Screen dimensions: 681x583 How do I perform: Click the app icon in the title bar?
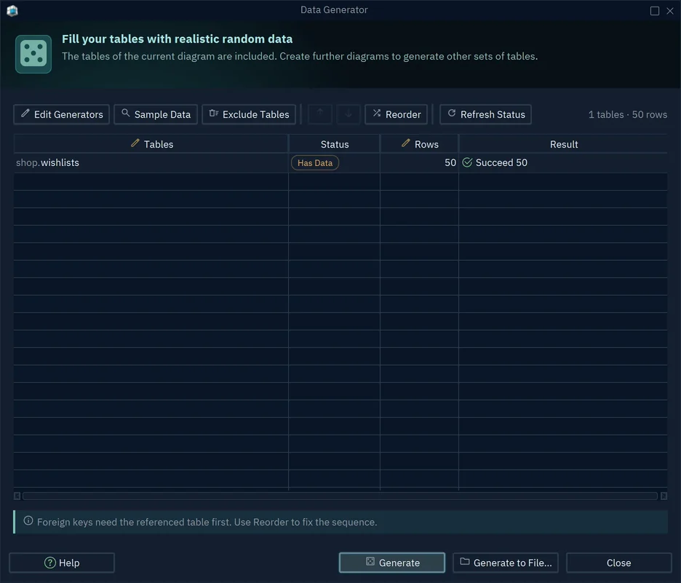(x=12, y=10)
